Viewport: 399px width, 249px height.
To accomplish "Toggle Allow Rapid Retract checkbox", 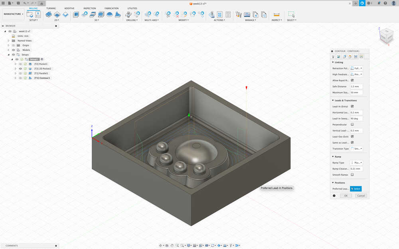I will point(352,80).
